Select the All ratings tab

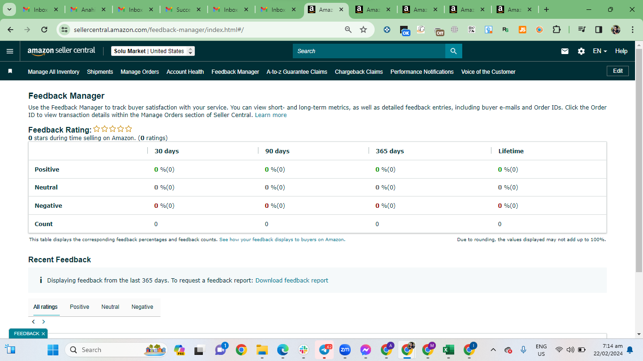tap(46, 307)
